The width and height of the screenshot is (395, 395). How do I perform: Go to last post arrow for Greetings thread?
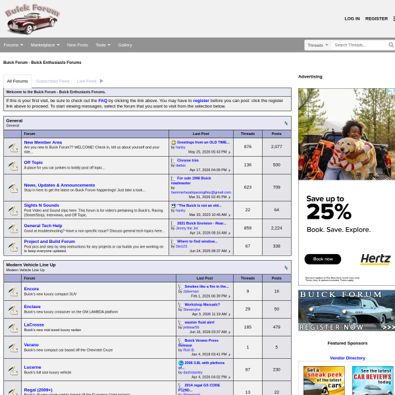point(230,152)
